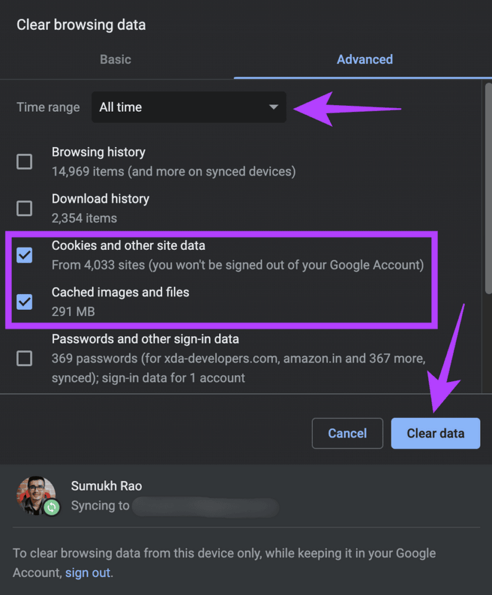
Task: Switch to the Basic tab
Action: [x=116, y=59]
